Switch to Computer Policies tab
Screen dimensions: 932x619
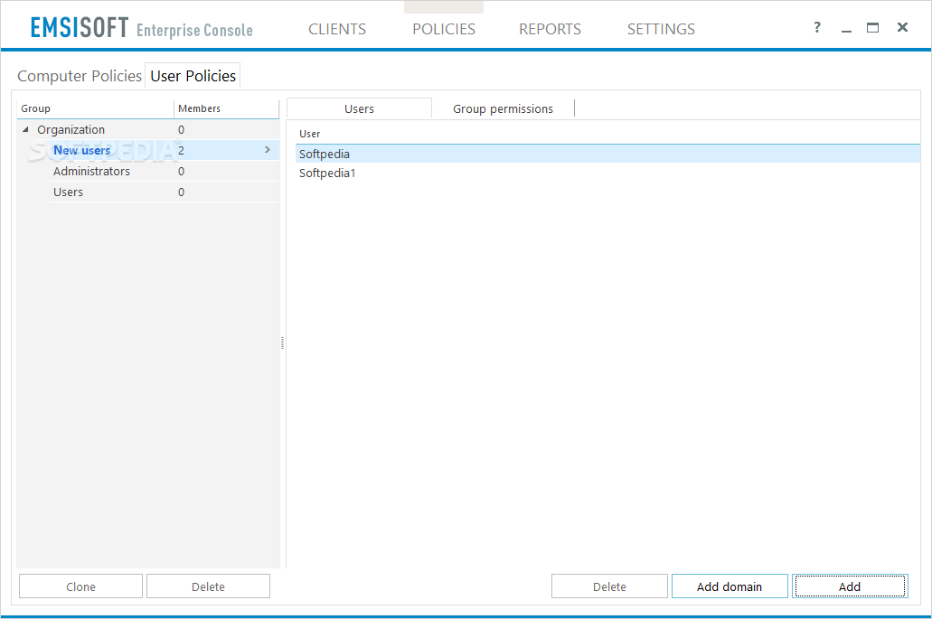79,76
